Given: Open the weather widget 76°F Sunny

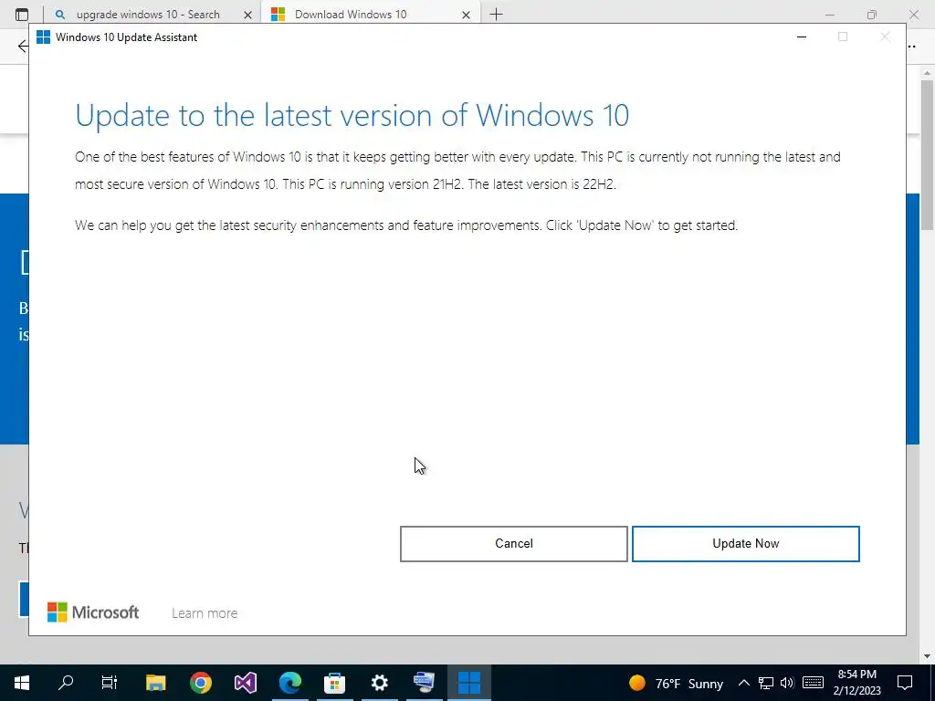Looking at the screenshot, I should [676, 683].
